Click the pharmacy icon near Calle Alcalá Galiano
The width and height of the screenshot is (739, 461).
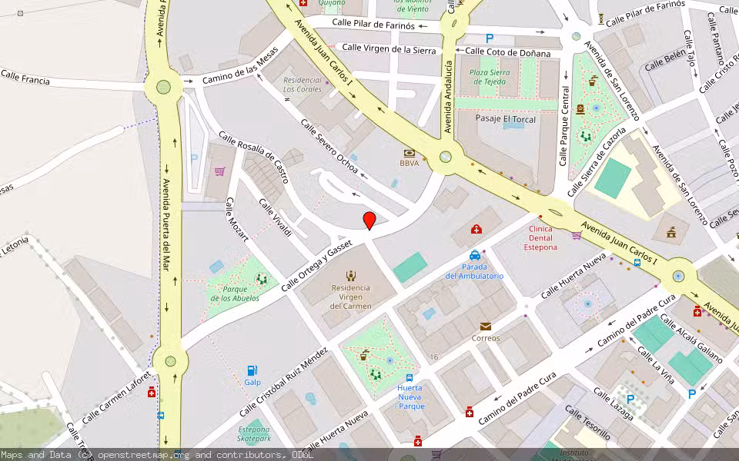pyautogui.click(x=697, y=311)
